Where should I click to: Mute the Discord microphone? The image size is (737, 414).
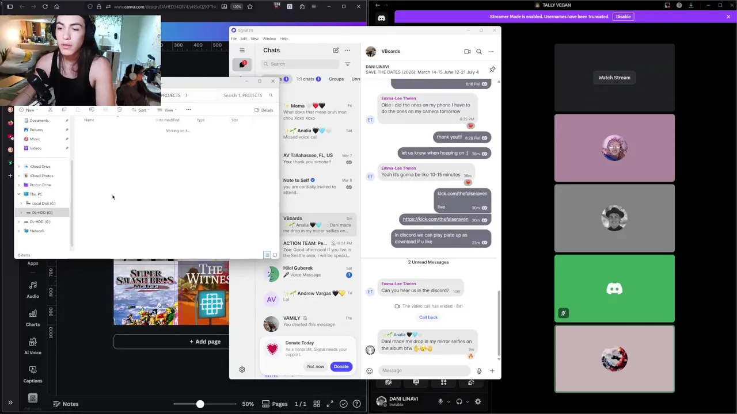[x=440, y=402]
